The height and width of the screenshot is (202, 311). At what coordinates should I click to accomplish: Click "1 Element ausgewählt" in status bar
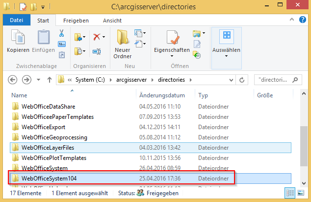point(80,193)
